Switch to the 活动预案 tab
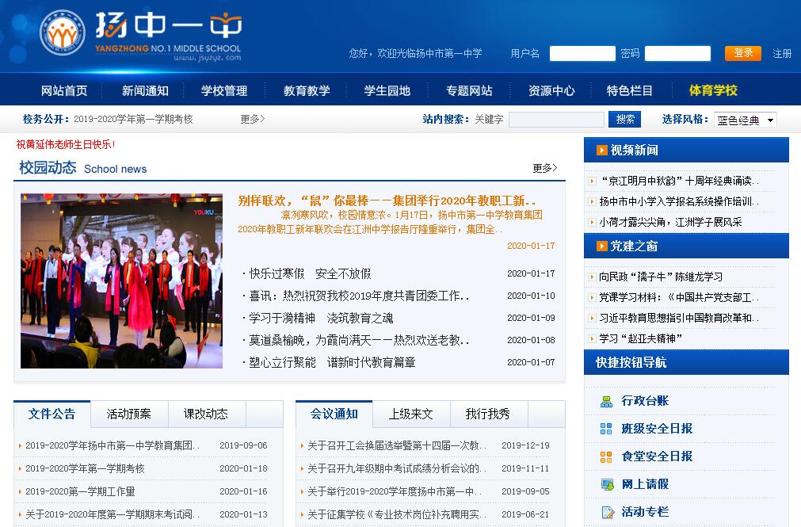 tap(128, 414)
